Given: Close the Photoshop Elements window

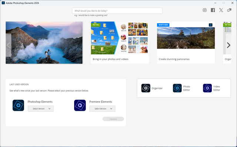Looking at the screenshot, I should click(232, 3).
